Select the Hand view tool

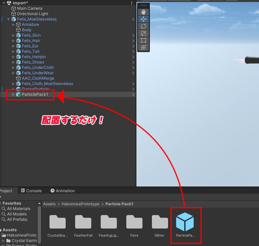point(143,12)
